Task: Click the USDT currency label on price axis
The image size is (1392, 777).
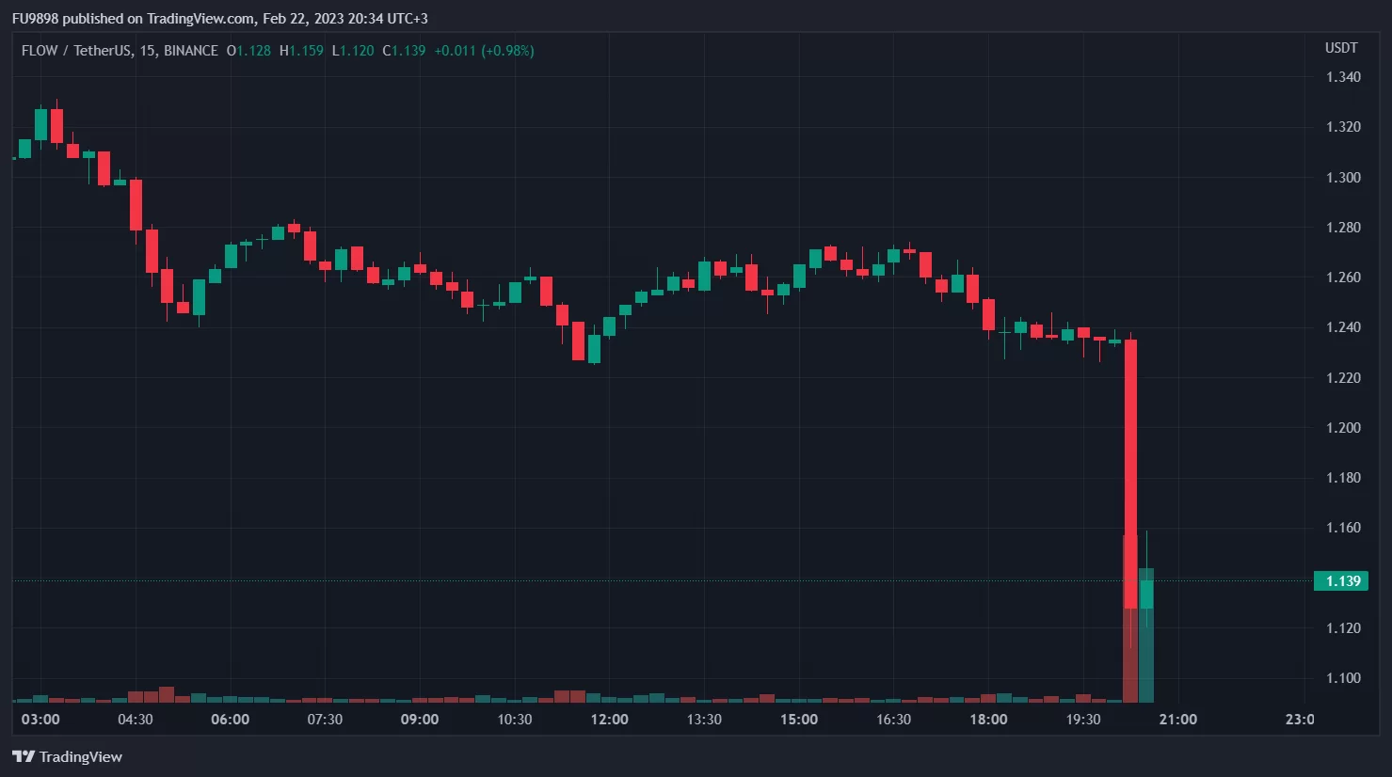Action: [x=1341, y=48]
